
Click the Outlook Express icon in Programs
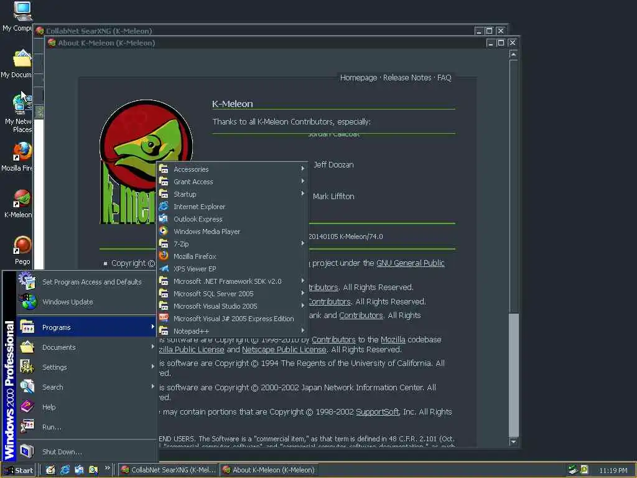(164, 218)
